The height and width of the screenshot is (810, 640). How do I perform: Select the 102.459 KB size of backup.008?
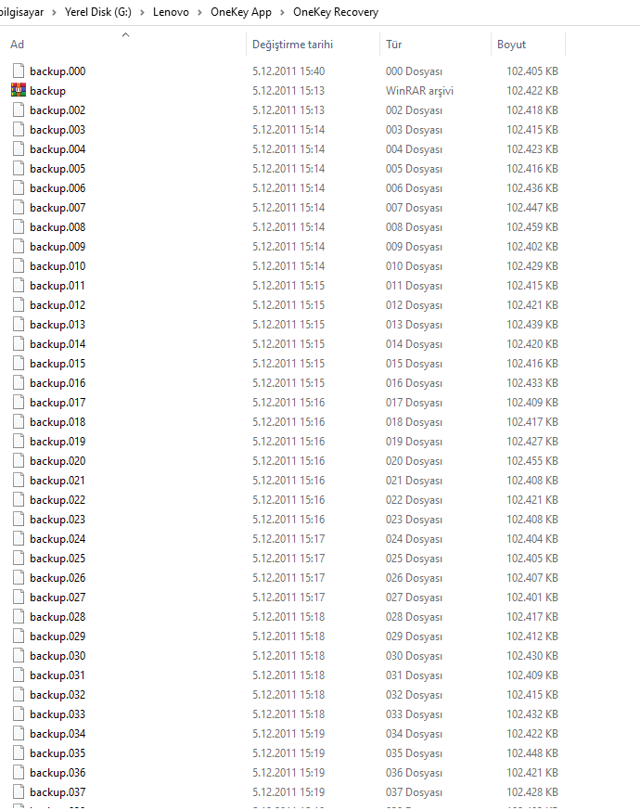pyautogui.click(x=532, y=226)
